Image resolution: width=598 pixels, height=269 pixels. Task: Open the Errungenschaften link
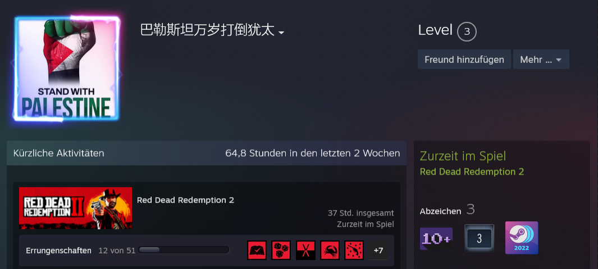point(59,250)
